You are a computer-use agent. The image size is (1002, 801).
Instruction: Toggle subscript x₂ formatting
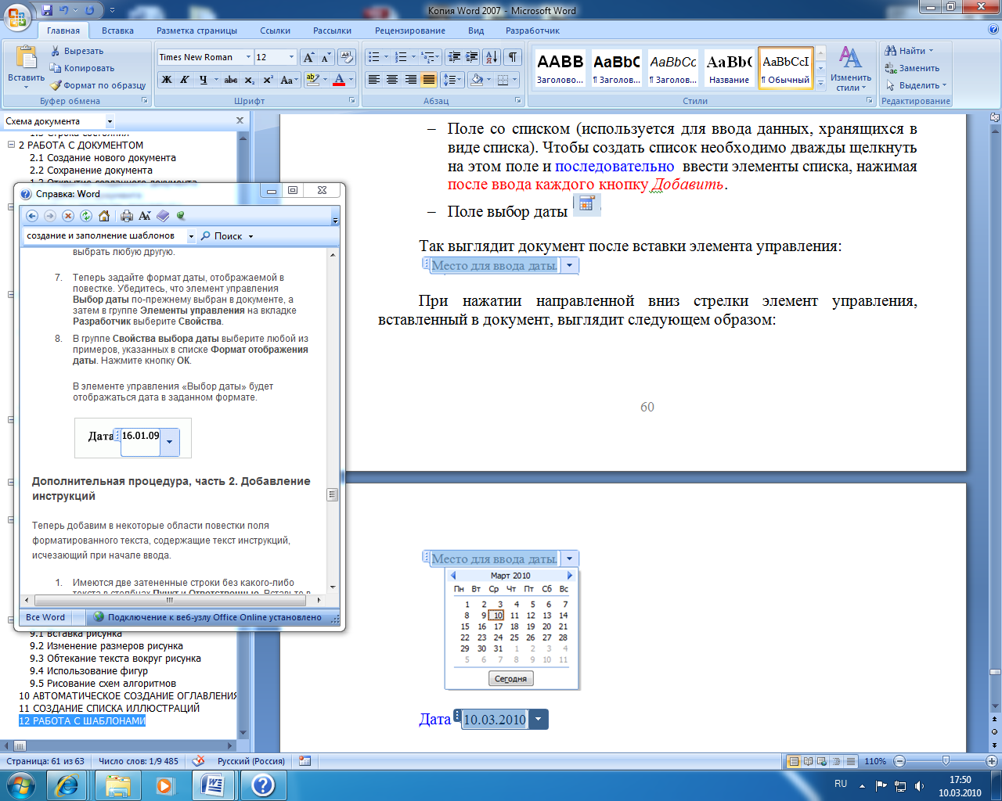click(249, 80)
